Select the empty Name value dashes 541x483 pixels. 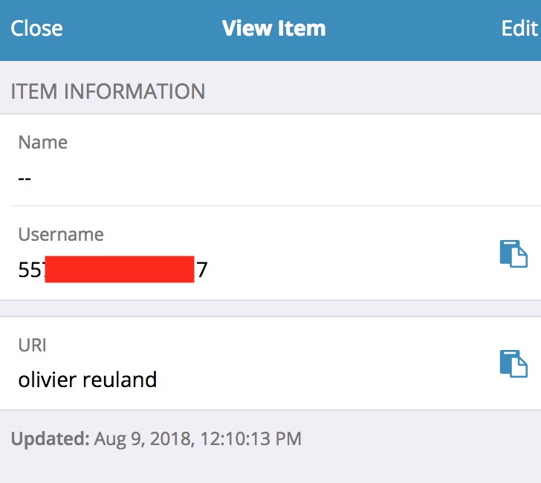pyautogui.click(x=25, y=178)
